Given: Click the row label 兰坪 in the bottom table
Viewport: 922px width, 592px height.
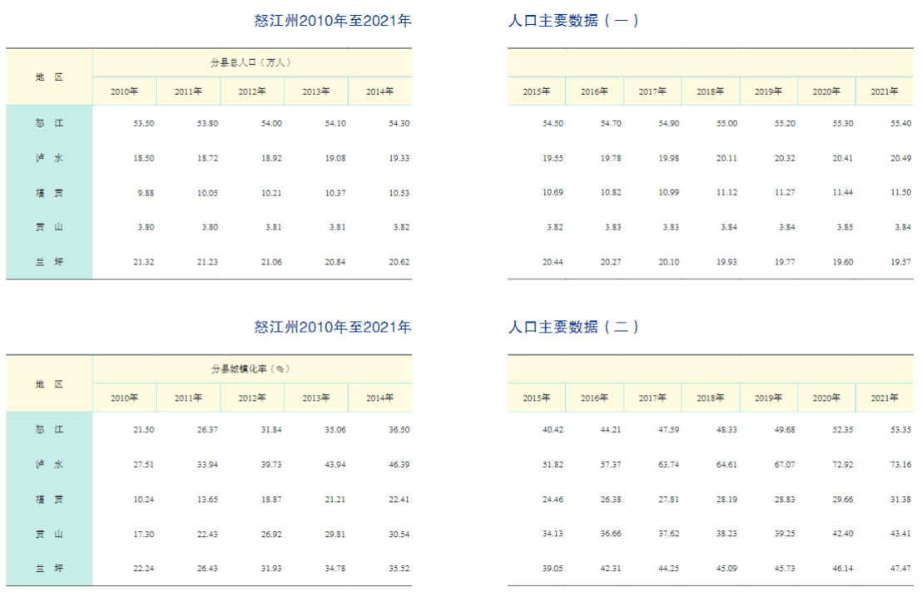Looking at the screenshot, I should pyautogui.click(x=49, y=568).
